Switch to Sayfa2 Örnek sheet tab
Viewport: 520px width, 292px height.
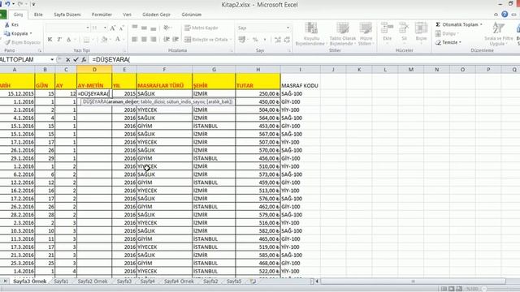(93, 281)
